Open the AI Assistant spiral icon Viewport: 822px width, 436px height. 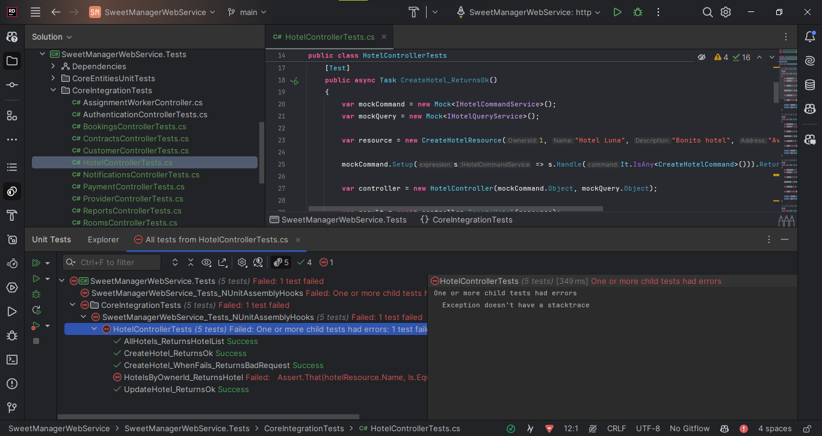pos(810,61)
